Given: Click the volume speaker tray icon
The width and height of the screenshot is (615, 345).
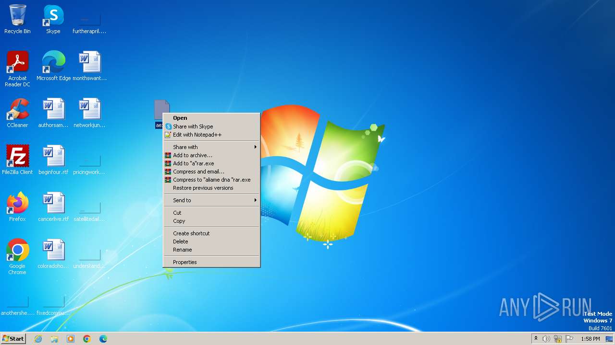Looking at the screenshot, I should pyautogui.click(x=546, y=339).
